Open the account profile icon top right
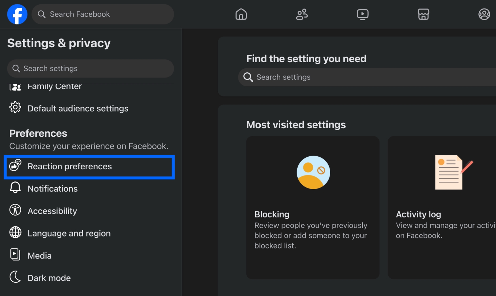Screen dimensions: 496x296 pos(484,14)
